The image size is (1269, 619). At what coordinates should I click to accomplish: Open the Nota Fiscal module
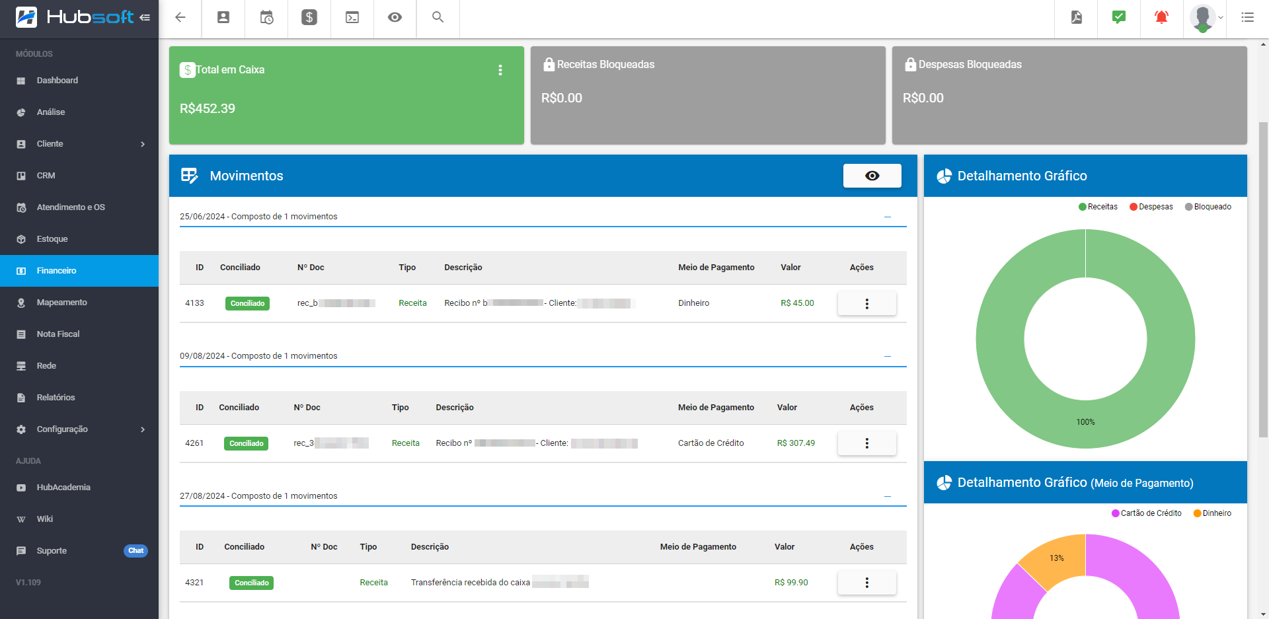tap(79, 334)
